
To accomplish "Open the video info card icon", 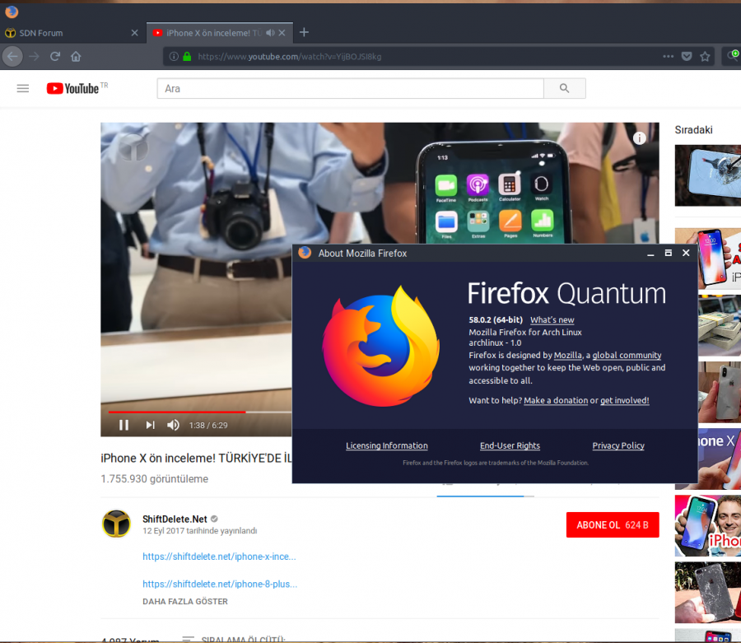I will coord(640,138).
